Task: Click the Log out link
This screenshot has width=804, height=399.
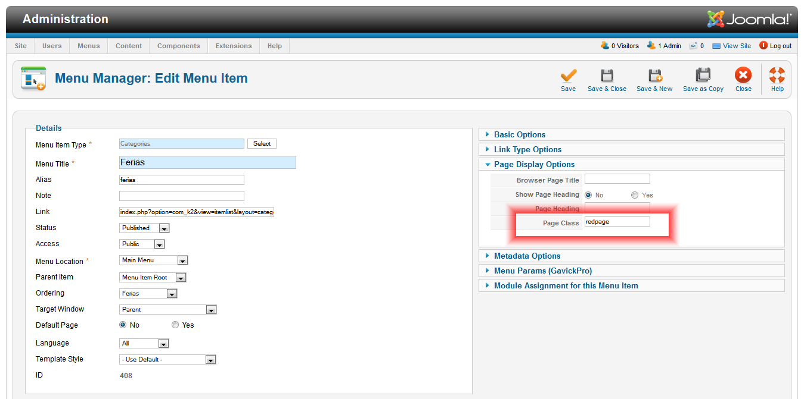Action: [x=781, y=46]
